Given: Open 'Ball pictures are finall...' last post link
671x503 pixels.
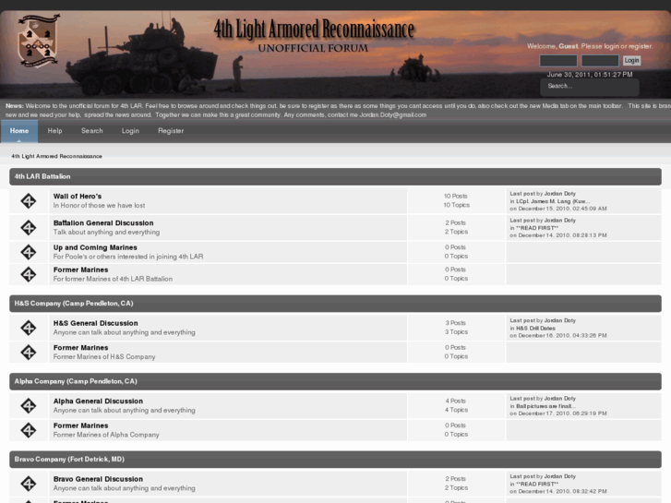Looking at the screenshot, I should pos(545,406).
